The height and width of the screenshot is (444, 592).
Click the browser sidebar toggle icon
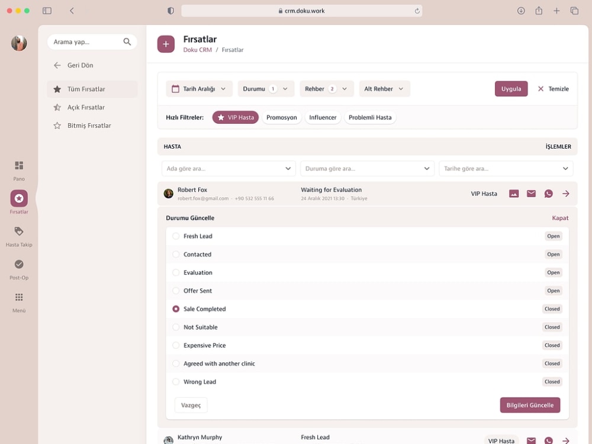click(47, 11)
